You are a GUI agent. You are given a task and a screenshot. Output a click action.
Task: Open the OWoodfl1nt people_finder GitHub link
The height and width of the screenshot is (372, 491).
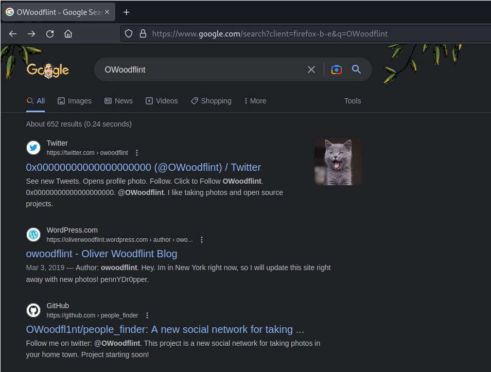[x=166, y=329]
